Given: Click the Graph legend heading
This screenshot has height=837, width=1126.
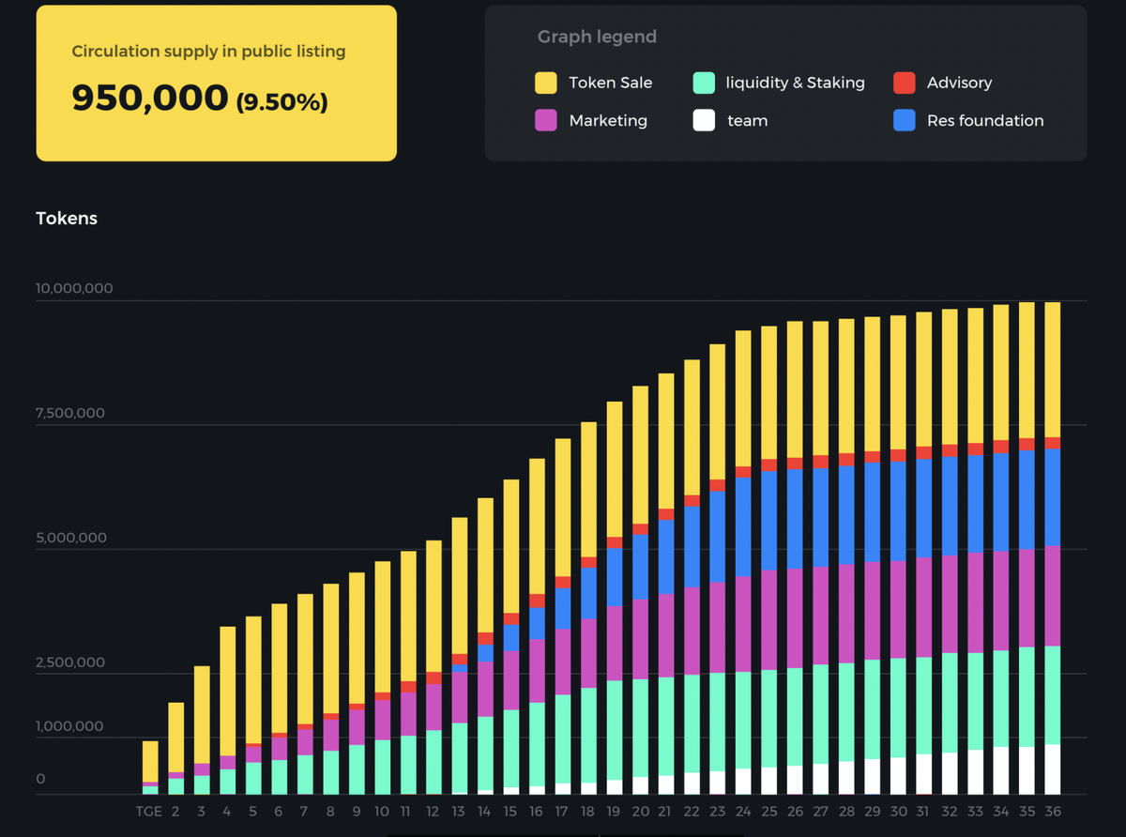Looking at the screenshot, I should pos(597,38).
